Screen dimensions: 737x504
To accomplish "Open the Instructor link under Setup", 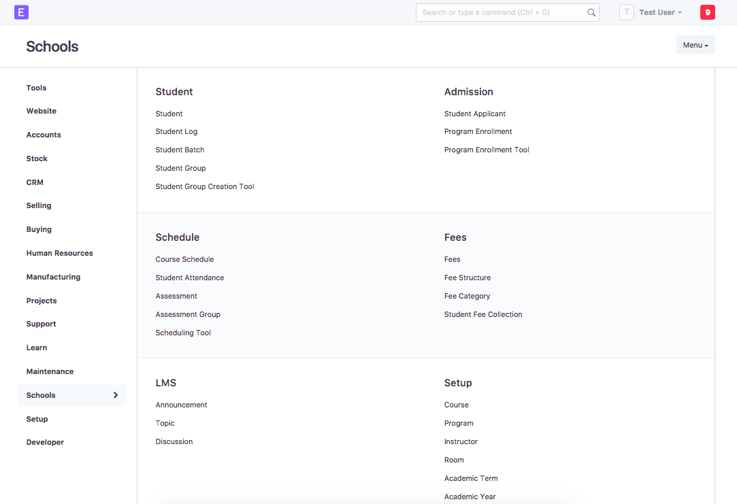I will pos(461,441).
